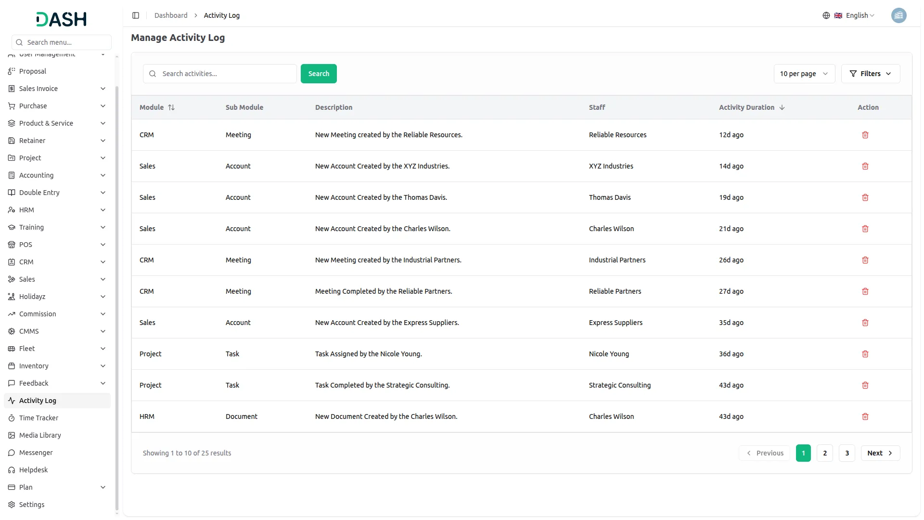Toggle the sidebar panel icon
The height and width of the screenshot is (520, 924).
[x=136, y=15]
